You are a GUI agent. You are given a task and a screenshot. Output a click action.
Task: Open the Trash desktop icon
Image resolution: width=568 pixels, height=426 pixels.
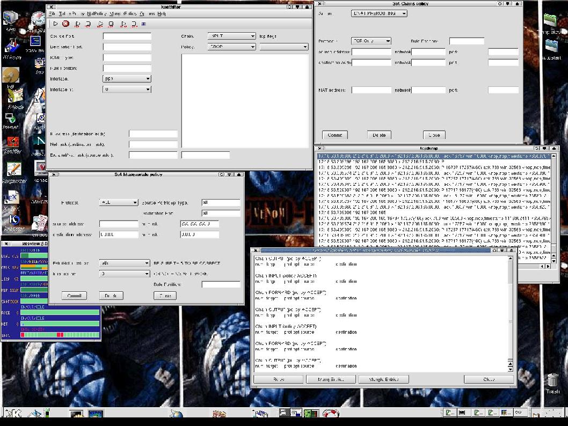point(553,383)
